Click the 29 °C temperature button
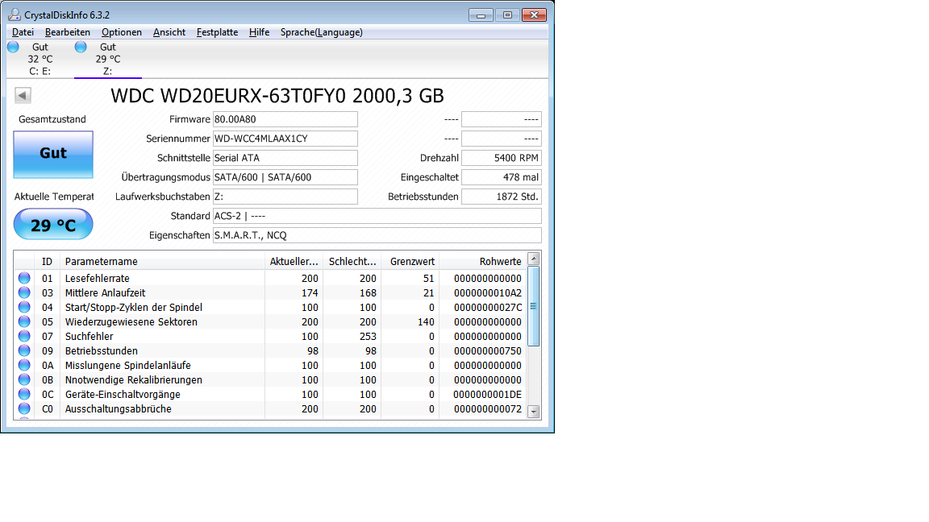929x522 pixels. click(53, 225)
